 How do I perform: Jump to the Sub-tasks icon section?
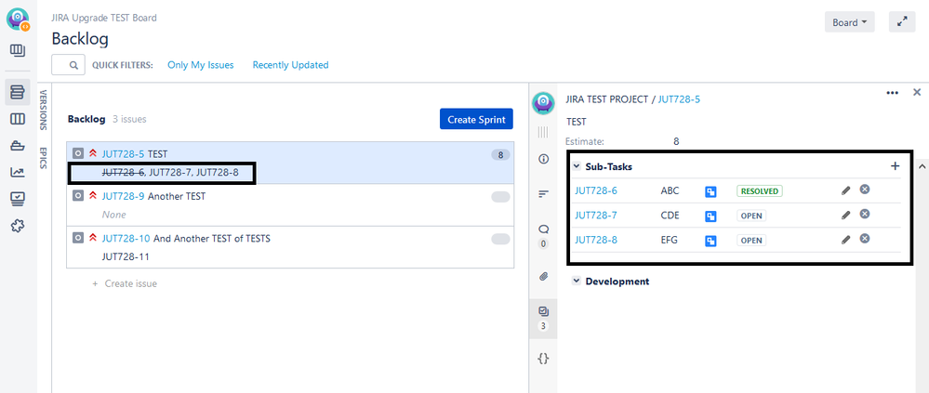pyautogui.click(x=543, y=311)
